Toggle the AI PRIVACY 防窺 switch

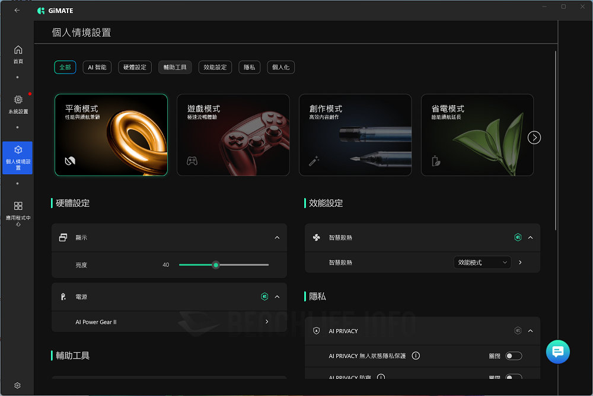click(x=513, y=376)
